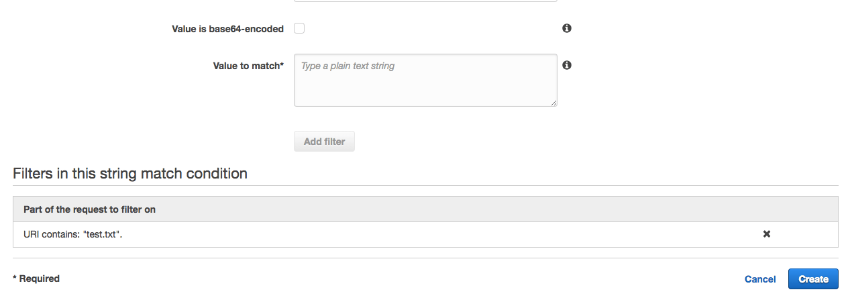Screen dimensions: 850x302
Task: Click the Cancel link
Action: click(x=760, y=279)
